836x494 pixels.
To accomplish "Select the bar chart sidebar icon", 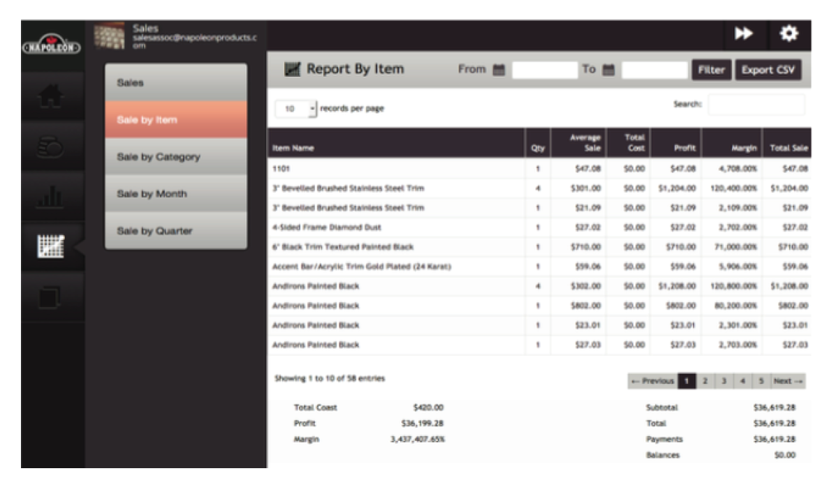I will click(x=52, y=197).
